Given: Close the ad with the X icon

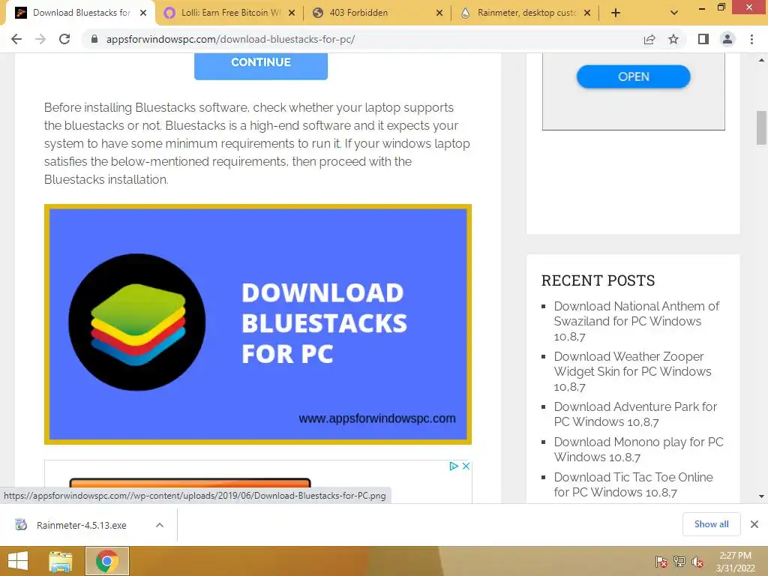Looking at the screenshot, I should click(466, 466).
